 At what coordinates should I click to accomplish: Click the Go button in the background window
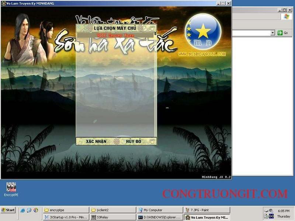point(283,33)
